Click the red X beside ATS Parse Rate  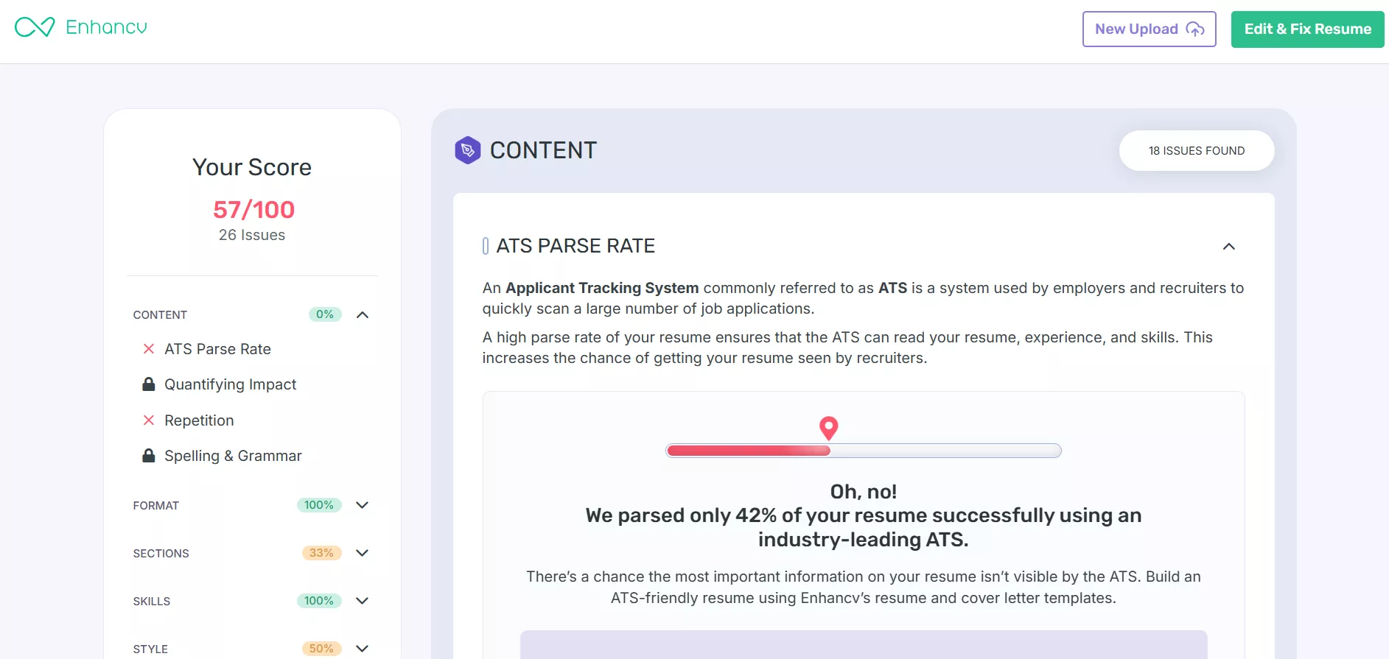[148, 349]
